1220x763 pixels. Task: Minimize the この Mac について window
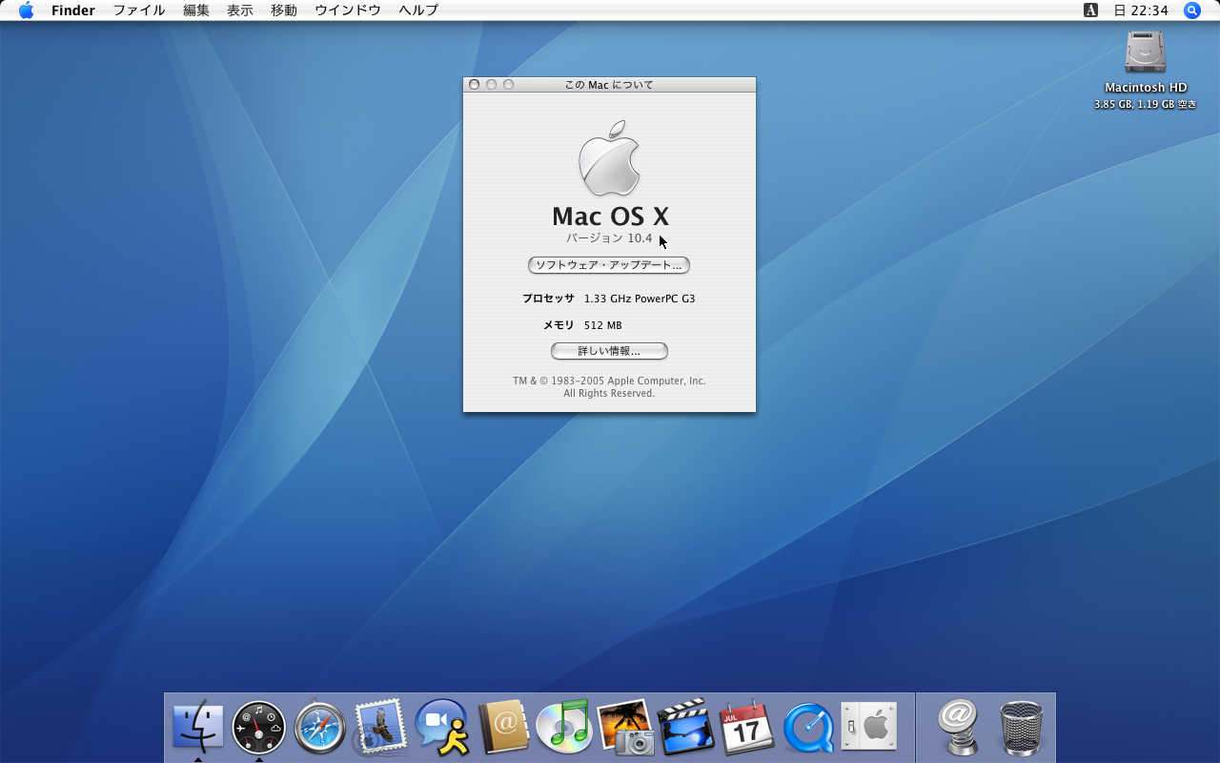[491, 85]
